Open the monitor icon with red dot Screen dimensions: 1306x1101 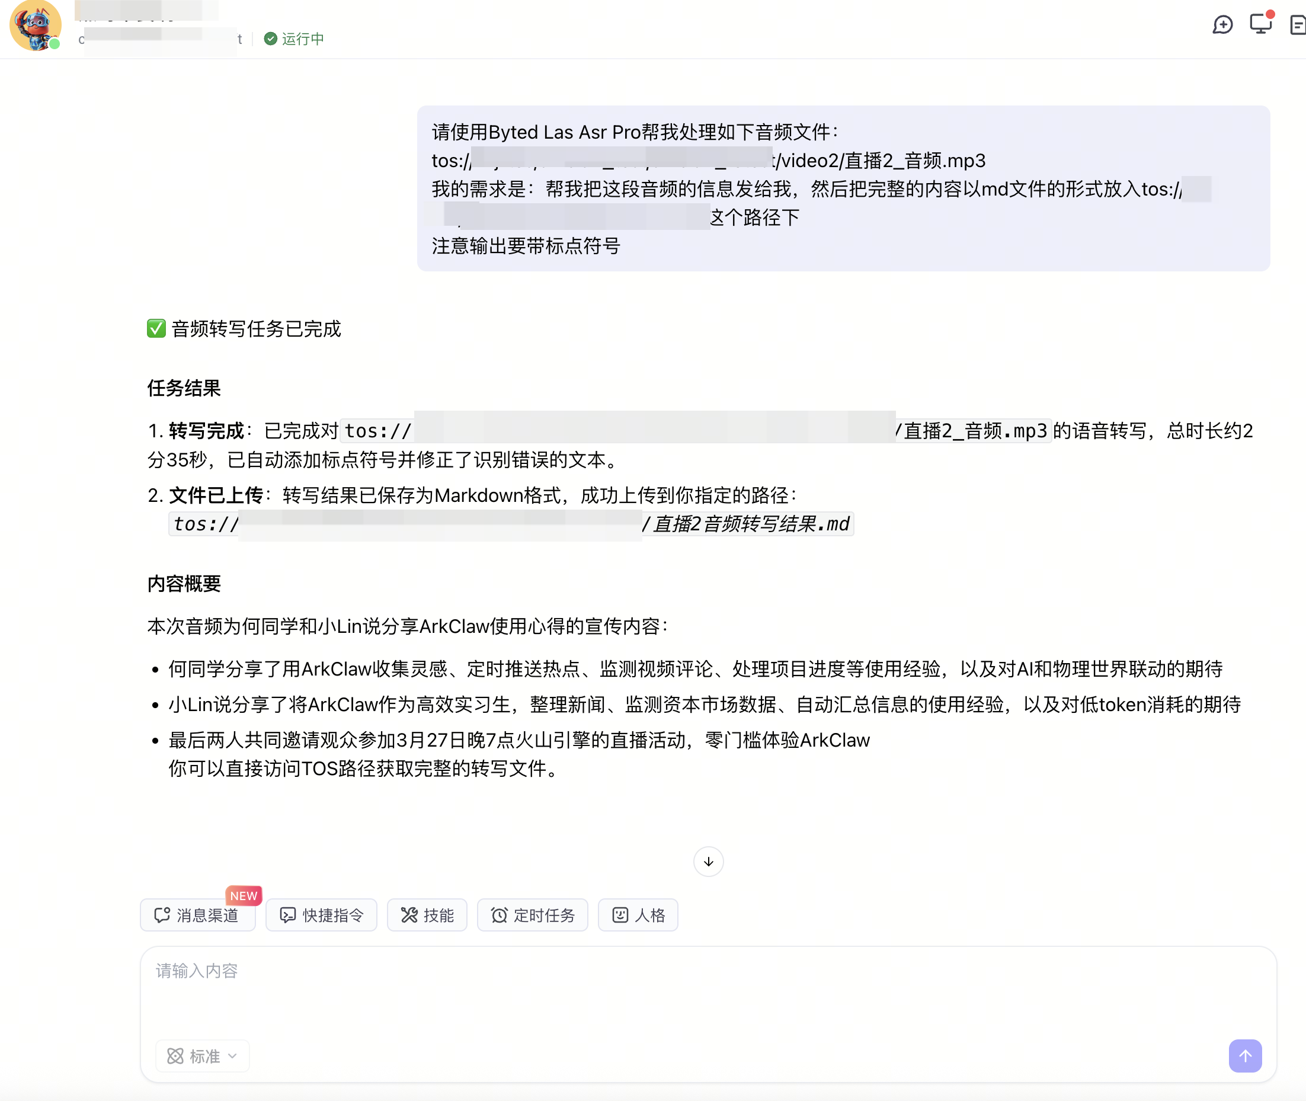coord(1260,24)
